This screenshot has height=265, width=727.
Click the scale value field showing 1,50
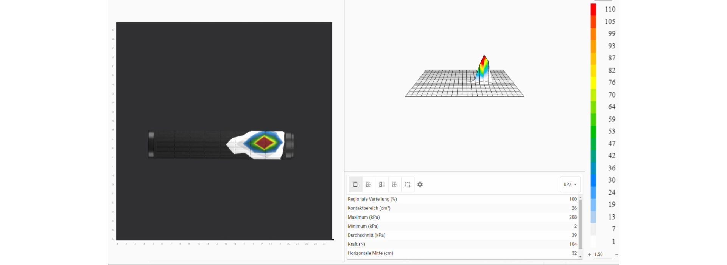(x=601, y=254)
